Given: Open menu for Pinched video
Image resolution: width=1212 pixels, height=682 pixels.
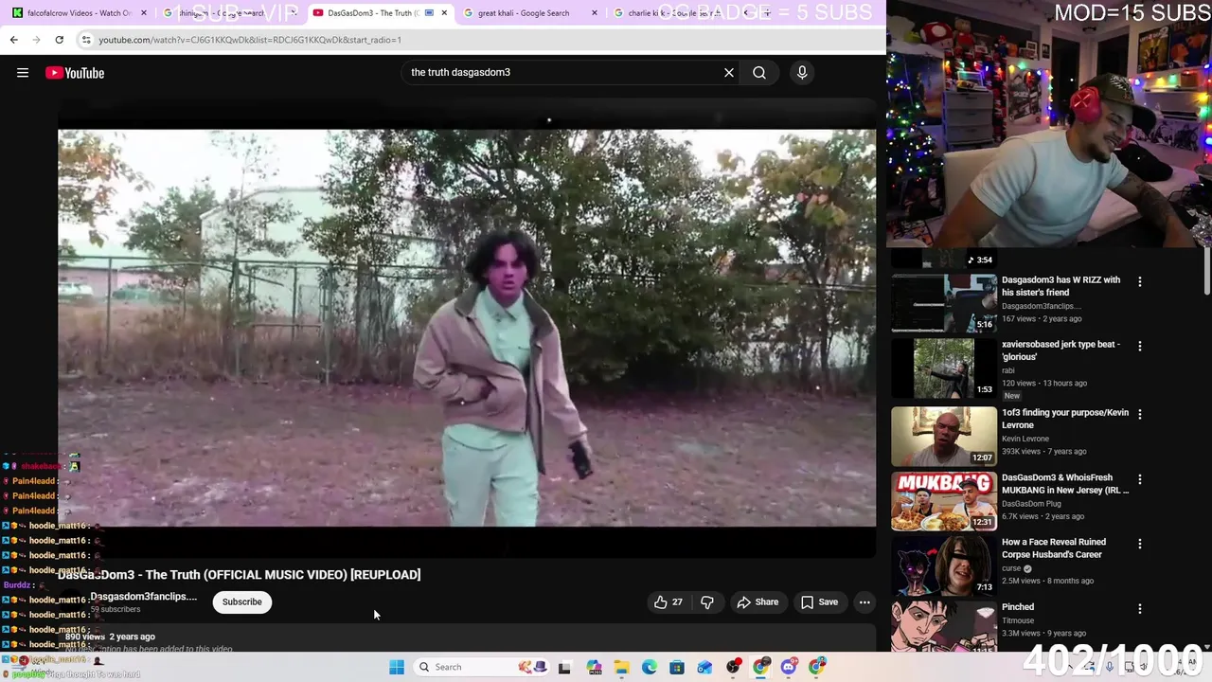Looking at the screenshot, I should 1140,609.
